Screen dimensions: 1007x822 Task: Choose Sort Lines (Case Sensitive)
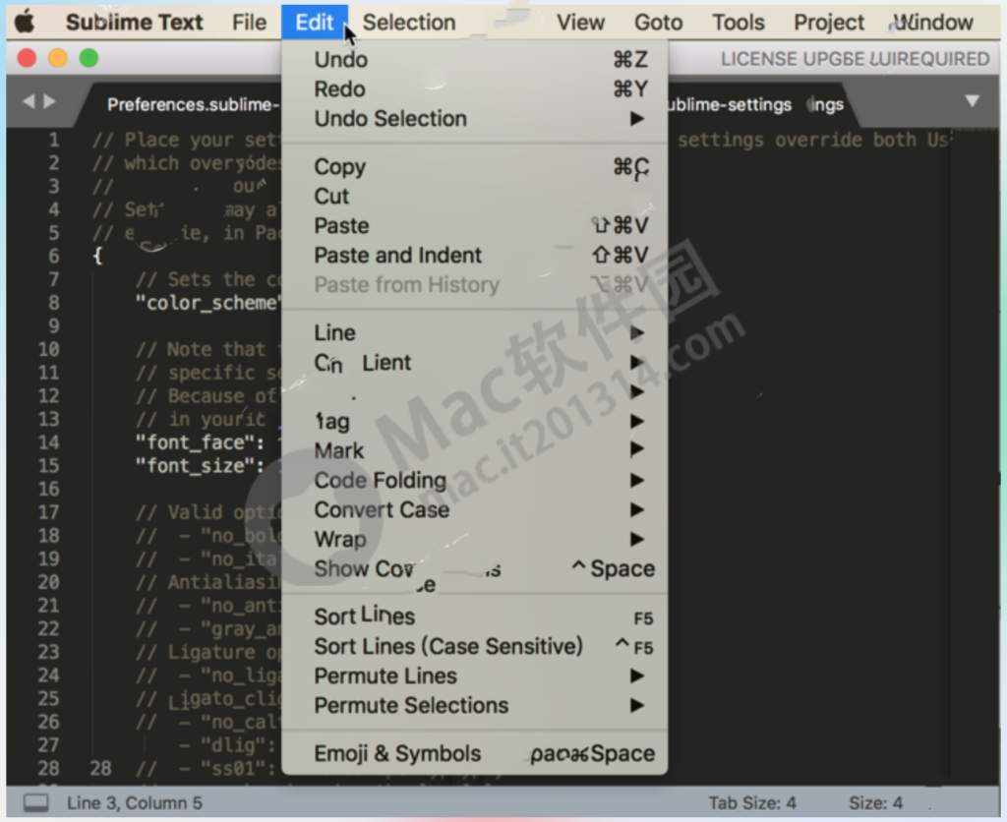click(x=475, y=647)
